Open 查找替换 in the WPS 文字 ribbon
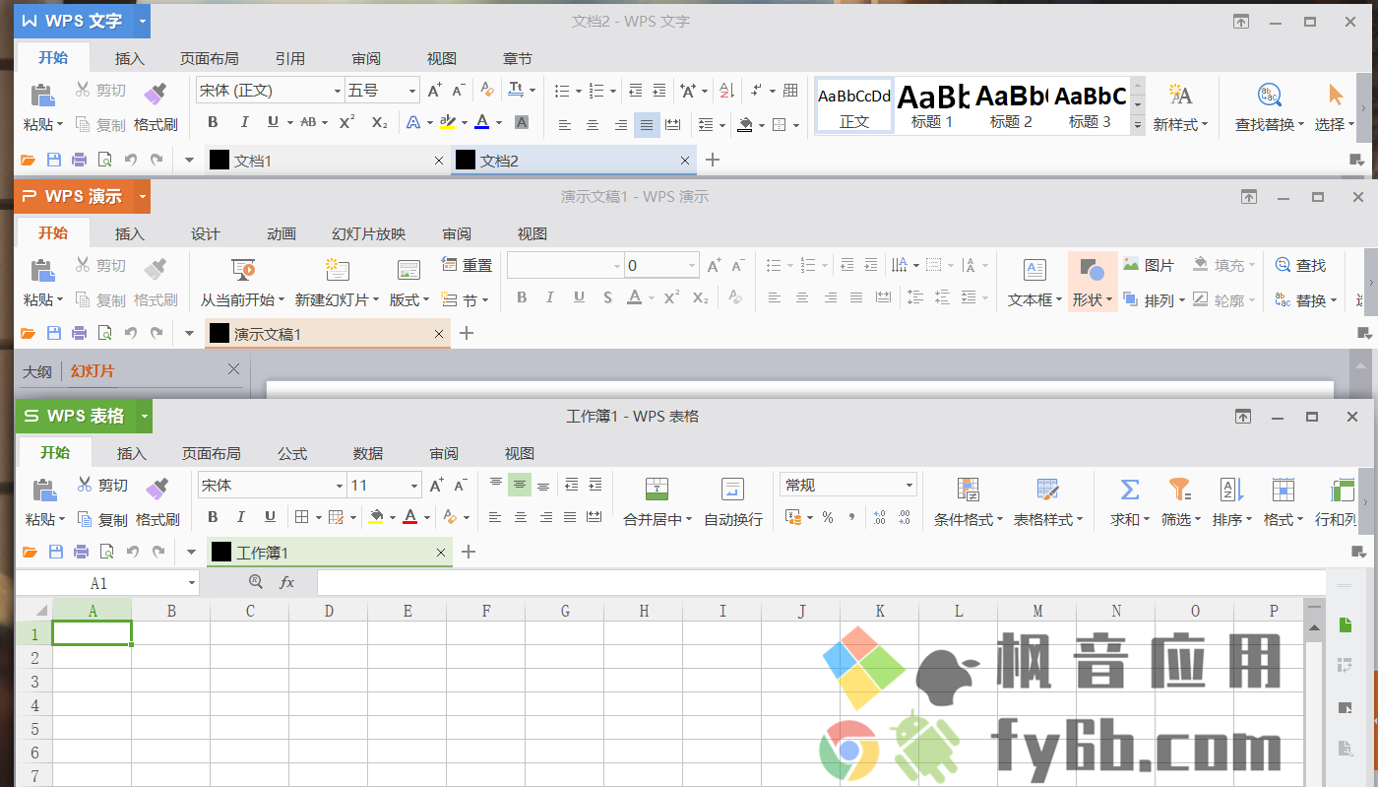 (1270, 106)
